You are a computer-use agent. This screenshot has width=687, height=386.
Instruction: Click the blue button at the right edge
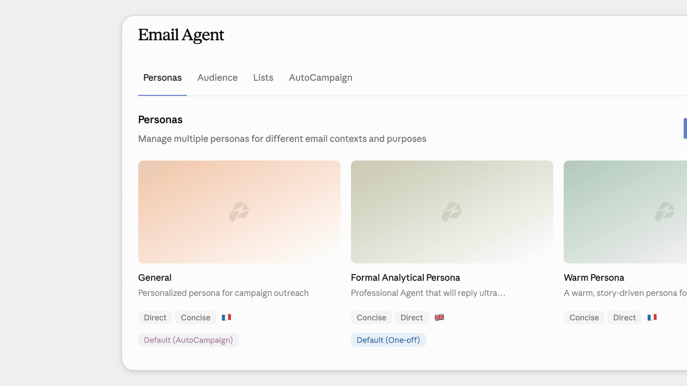pos(685,128)
